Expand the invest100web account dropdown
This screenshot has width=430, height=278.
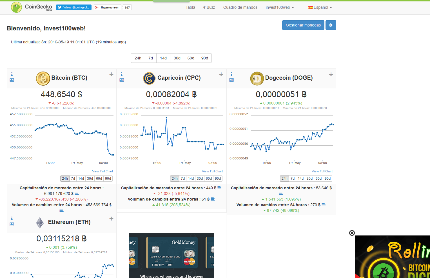point(279,7)
